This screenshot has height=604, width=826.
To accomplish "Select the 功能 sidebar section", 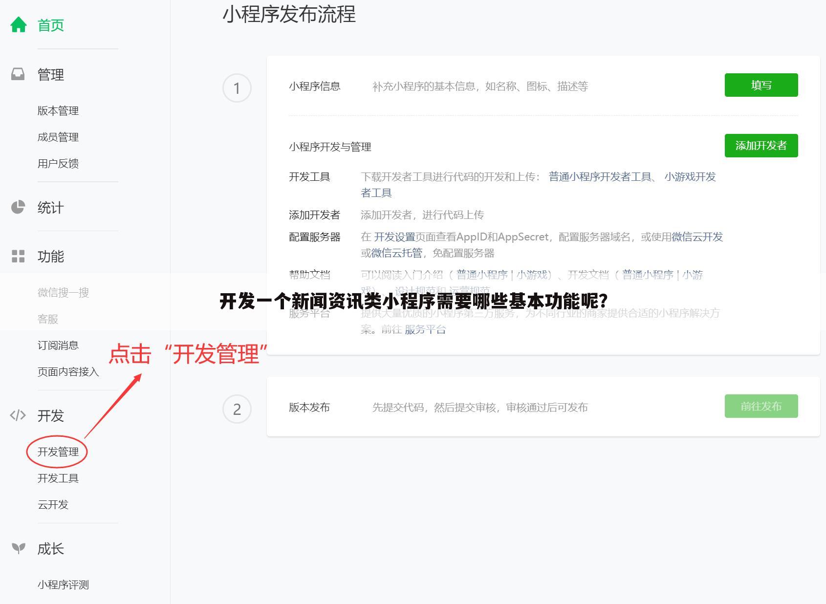I will click(x=51, y=257).
